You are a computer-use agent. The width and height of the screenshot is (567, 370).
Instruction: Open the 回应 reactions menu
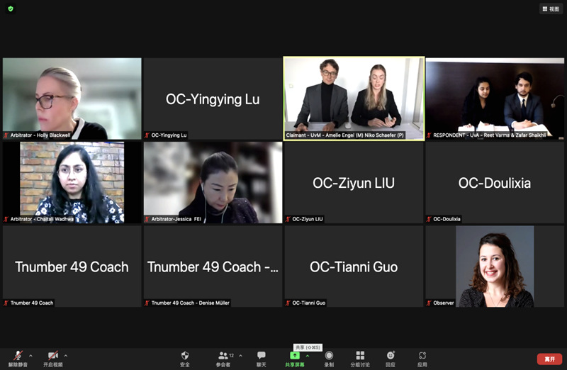click(391, 358)
